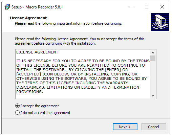This screenshot has width=172, height=136.
Task: Proceed with the "Next >" button
Action: tap(125, 127)
